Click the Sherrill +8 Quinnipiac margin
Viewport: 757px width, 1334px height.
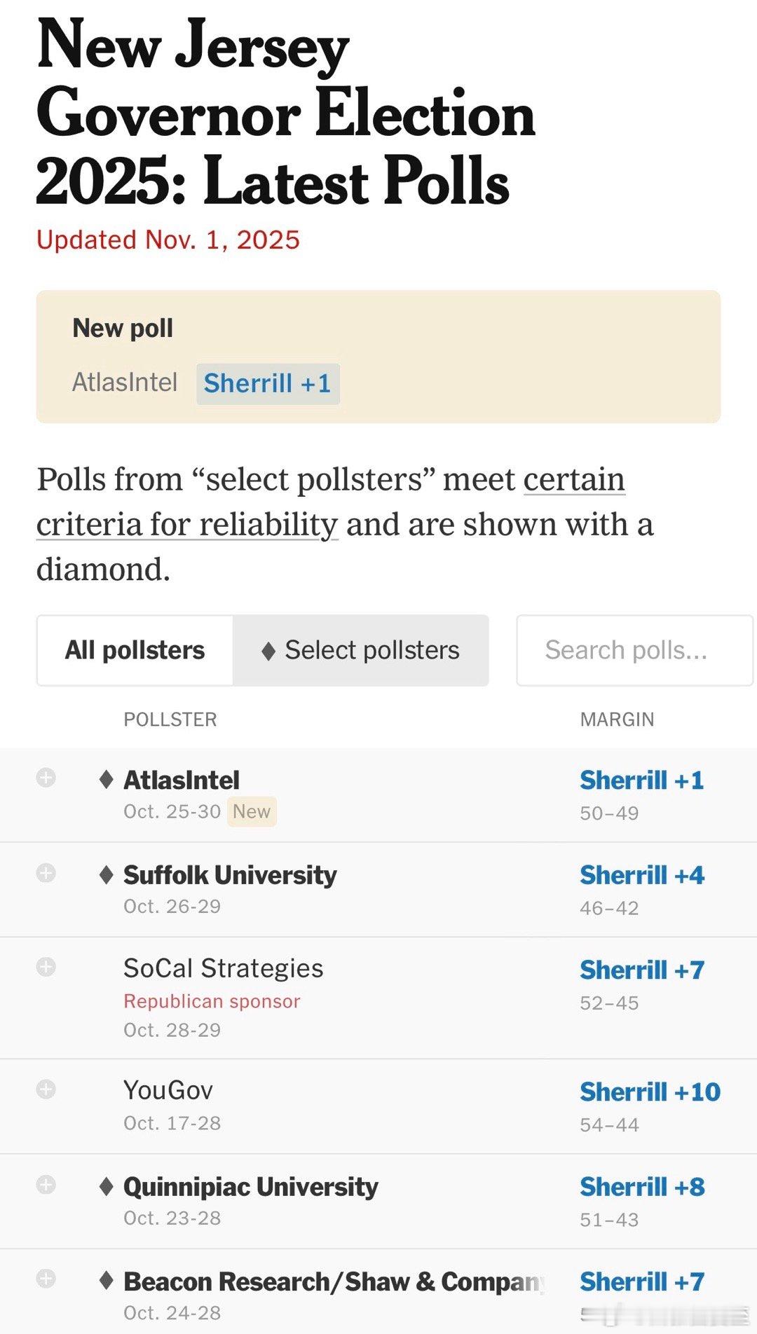pyautogui.click(x=642, y=1187)
